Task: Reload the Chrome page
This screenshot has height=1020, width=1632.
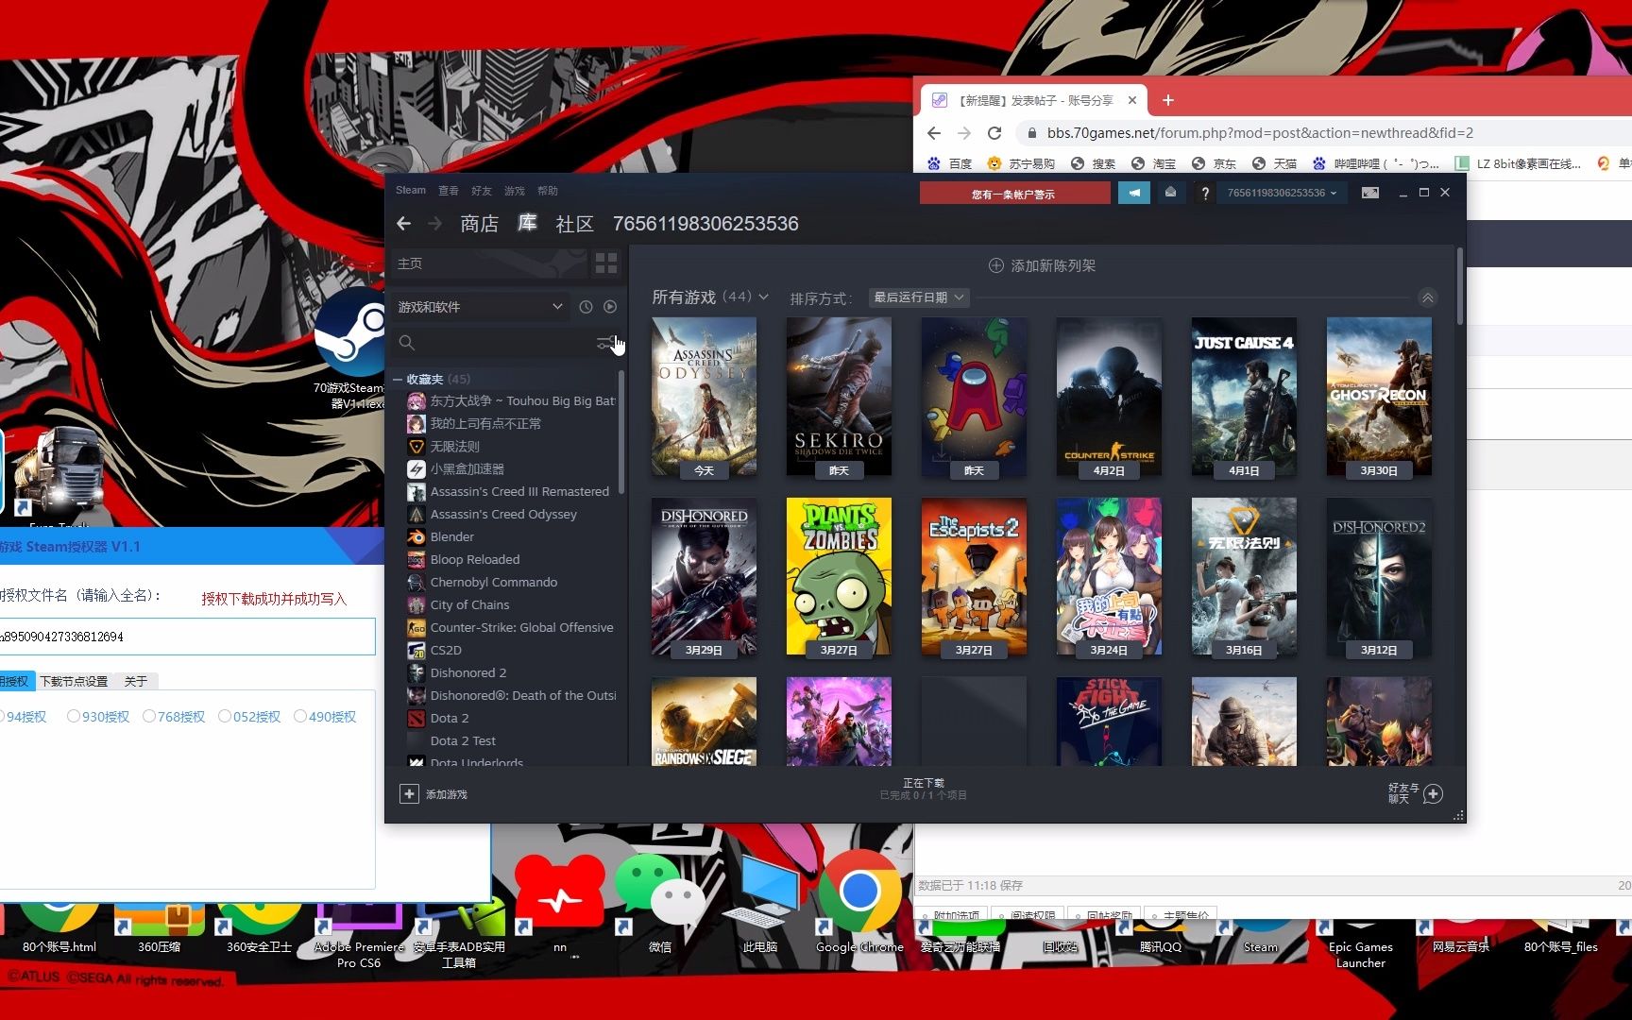Action: click(x=994, y=133)
